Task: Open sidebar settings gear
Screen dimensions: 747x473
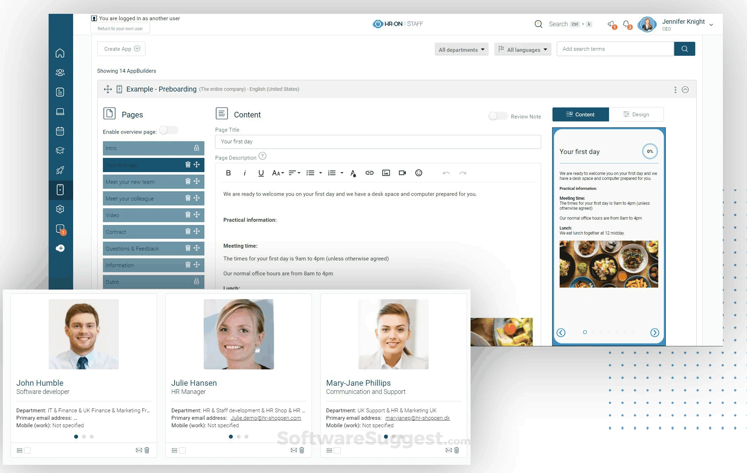Action: coord(60,209)
